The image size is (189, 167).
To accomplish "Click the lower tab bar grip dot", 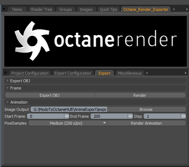I will coord(6,73).
